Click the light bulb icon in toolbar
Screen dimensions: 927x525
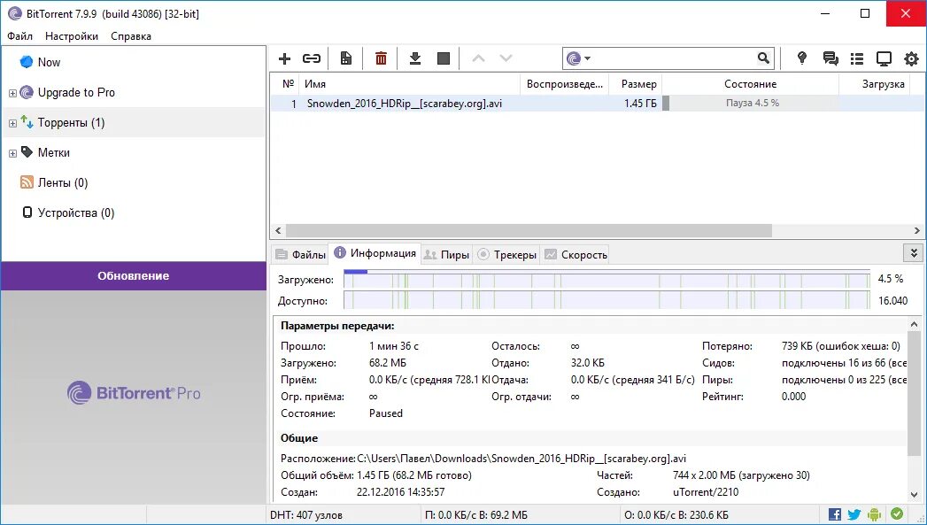801,58
